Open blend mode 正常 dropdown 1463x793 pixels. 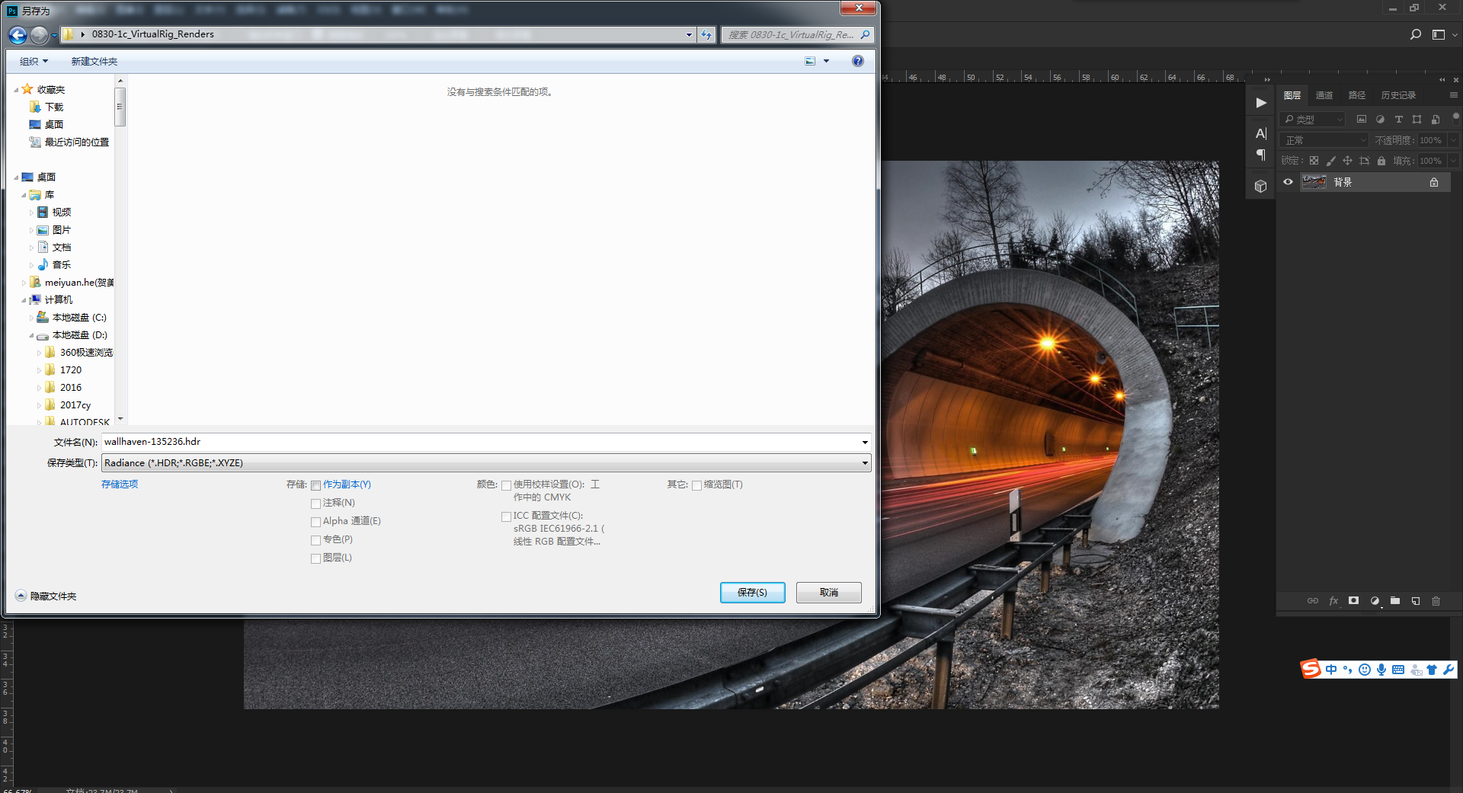click(x=1325, y=140)
